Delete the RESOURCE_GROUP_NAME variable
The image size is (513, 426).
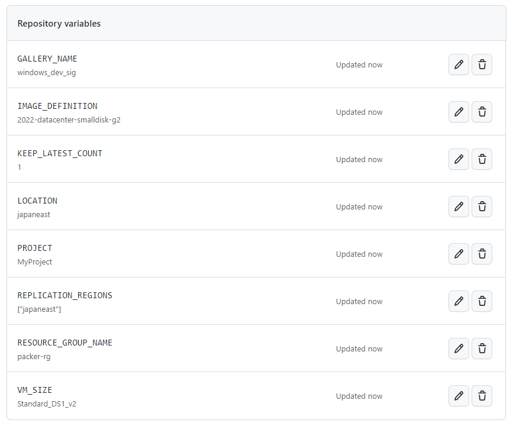(x=482, y=348)
